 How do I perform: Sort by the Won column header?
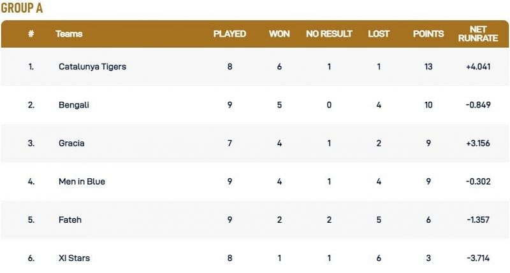tap(279, 34)
